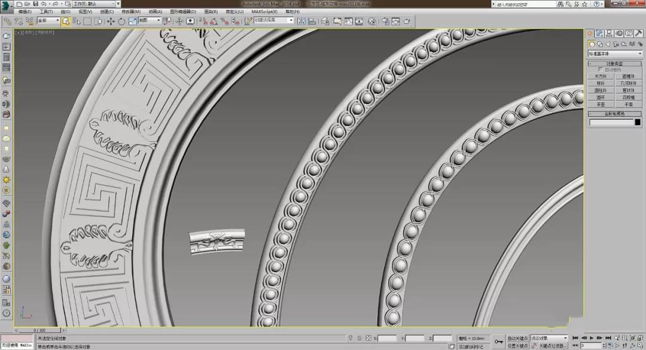
Task: Open the Motion panel tab
Action: pyautogui.click(x=619, y=34)
